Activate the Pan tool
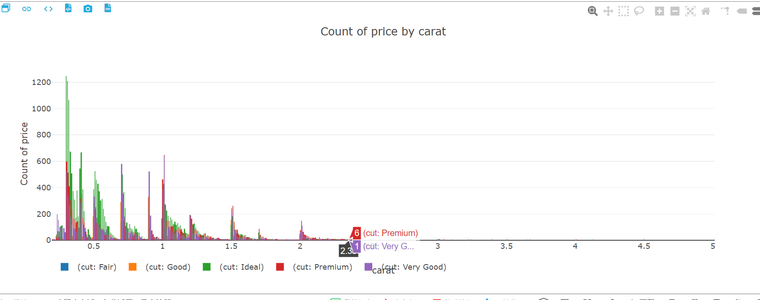760x300 pixels. tap(608, 11)
